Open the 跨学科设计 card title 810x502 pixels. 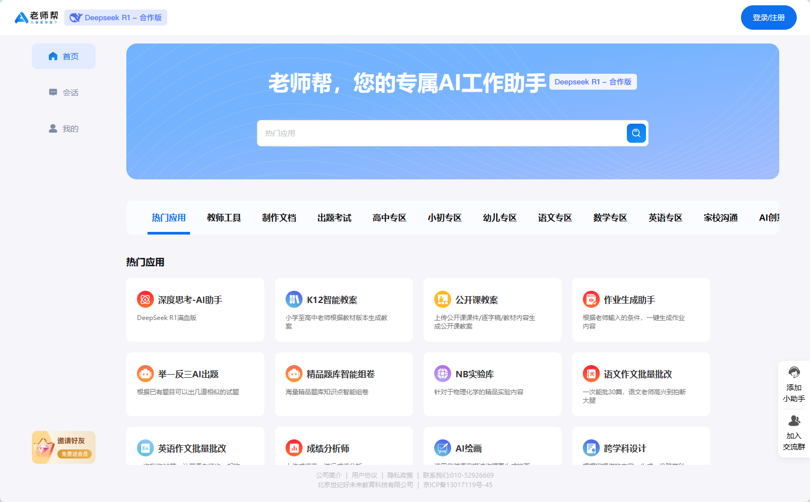click(625, 448)
